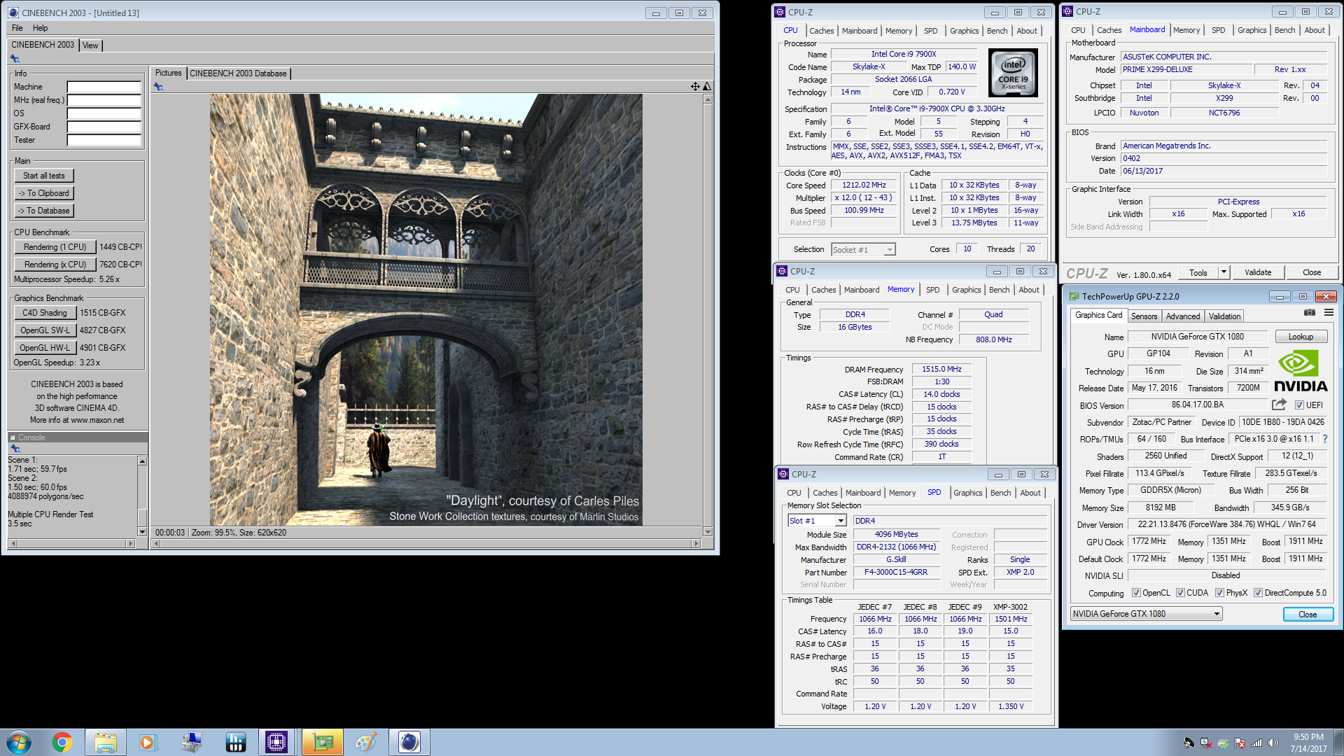Switch to the View tab in CINEBENCH
1344x756 pixels.
click(90, 45)
